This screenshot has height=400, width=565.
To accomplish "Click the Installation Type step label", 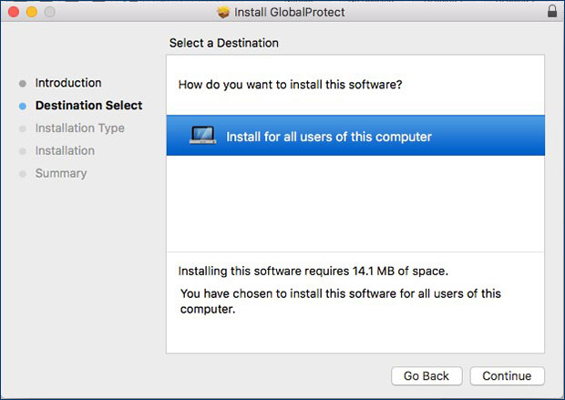I will point(80,128).
